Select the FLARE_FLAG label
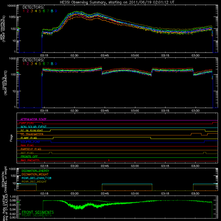Viewport: 221px width, 221px height. (29, 138)
